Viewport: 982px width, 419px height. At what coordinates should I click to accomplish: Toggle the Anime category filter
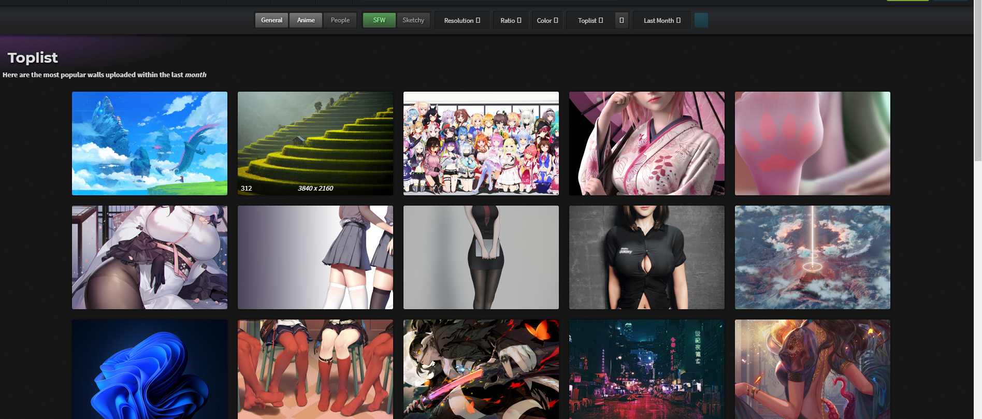[306, 20]
